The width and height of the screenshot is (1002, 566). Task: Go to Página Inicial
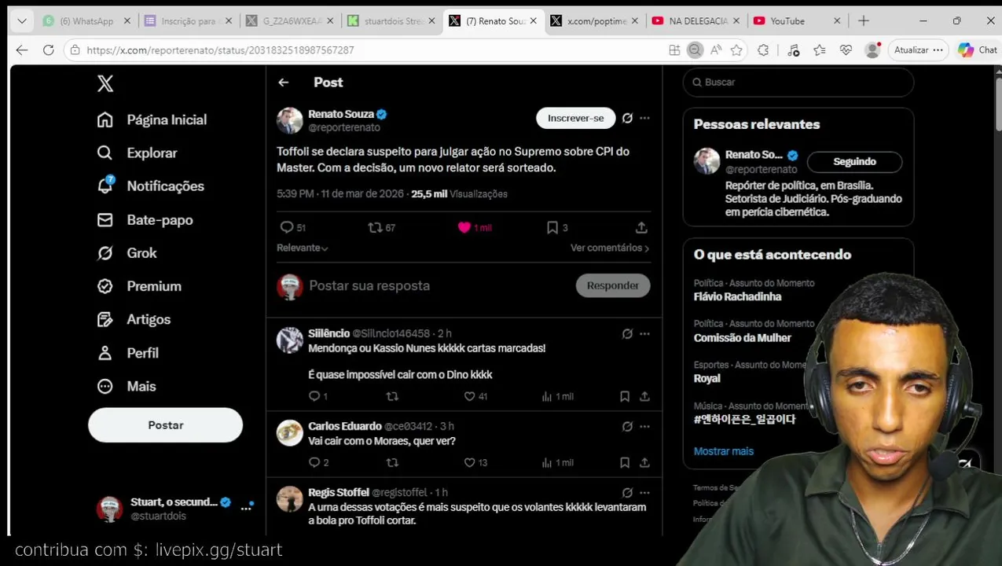pyautogui.click(x=152, y=119)
